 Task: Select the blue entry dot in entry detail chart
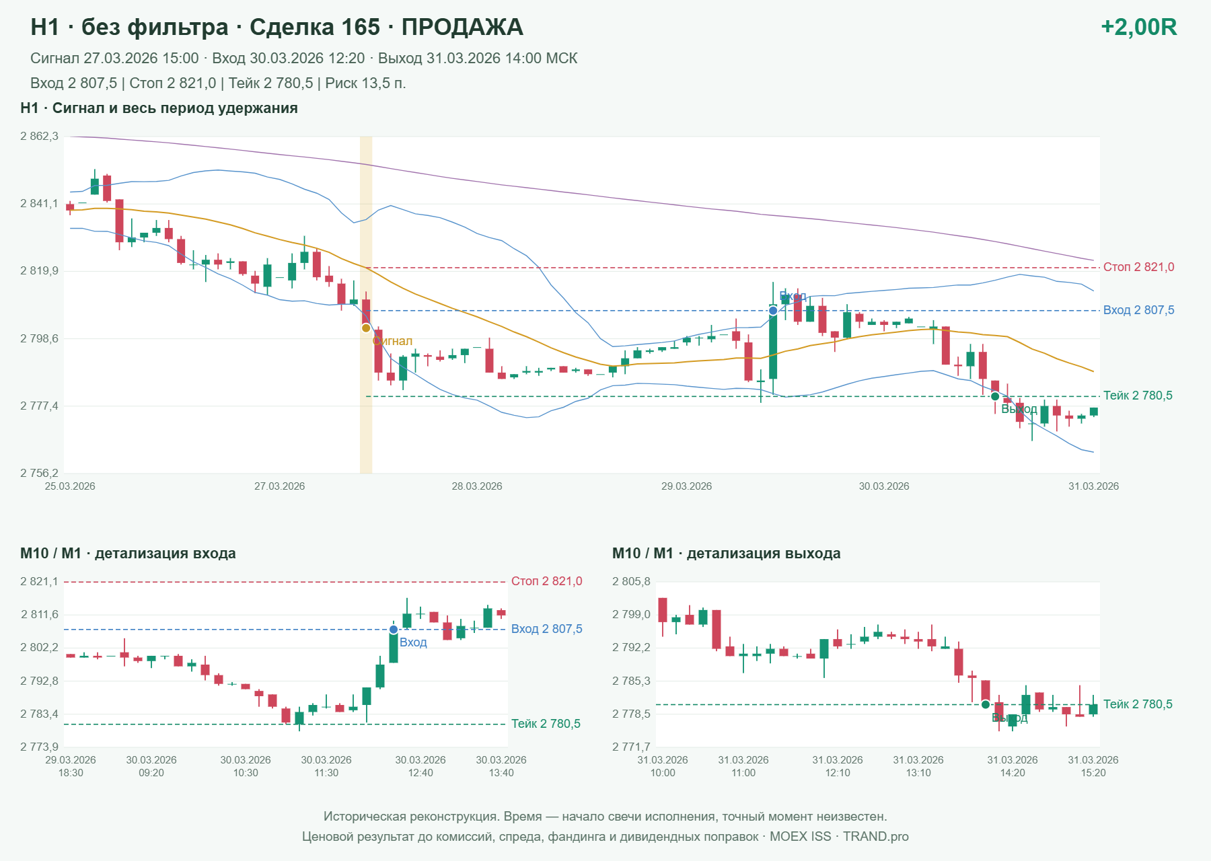(394, 630)
